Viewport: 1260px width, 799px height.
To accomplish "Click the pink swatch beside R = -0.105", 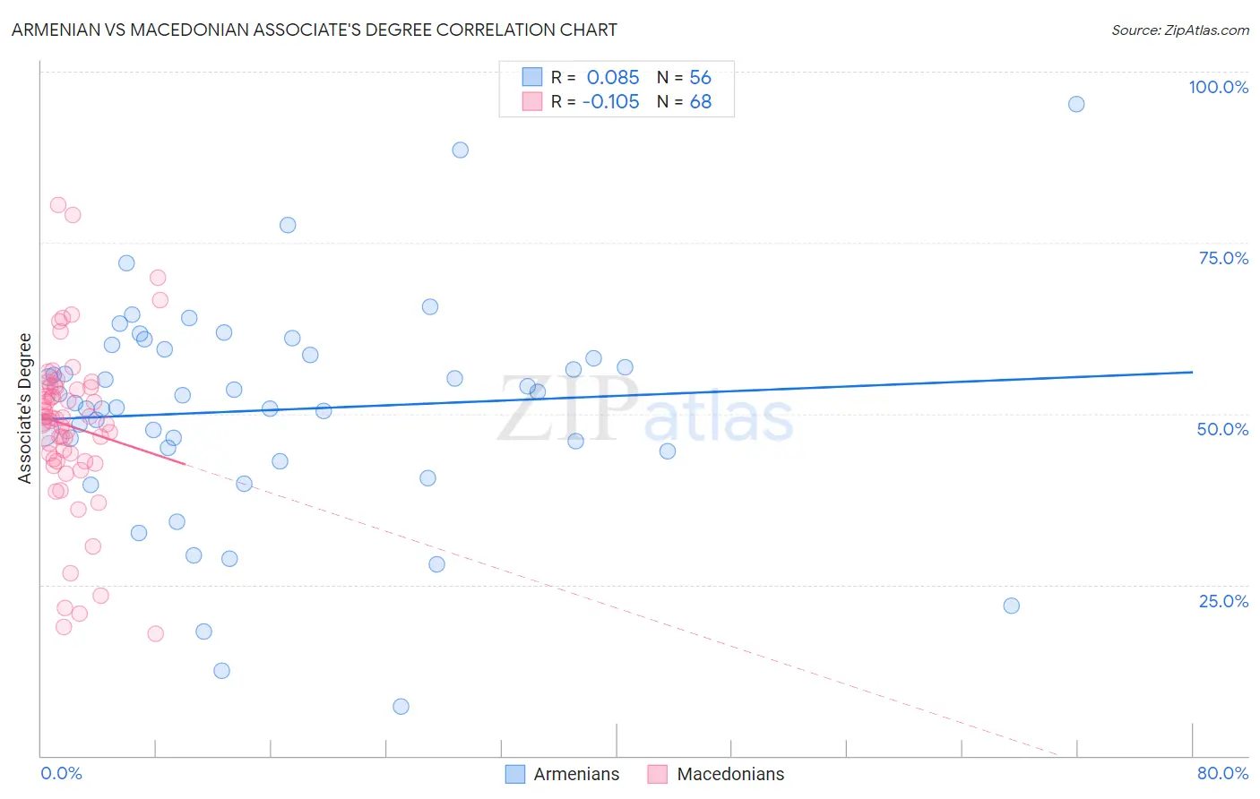I will 532,101.
